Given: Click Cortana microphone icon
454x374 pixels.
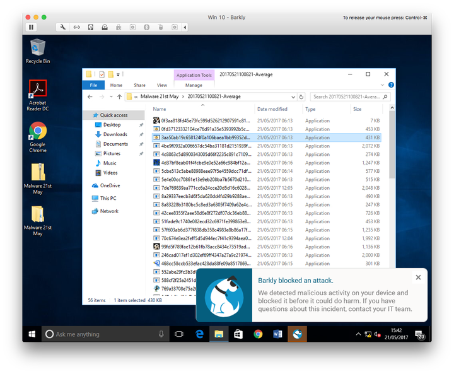Looking at the screenshot, I should pos(161,334).
